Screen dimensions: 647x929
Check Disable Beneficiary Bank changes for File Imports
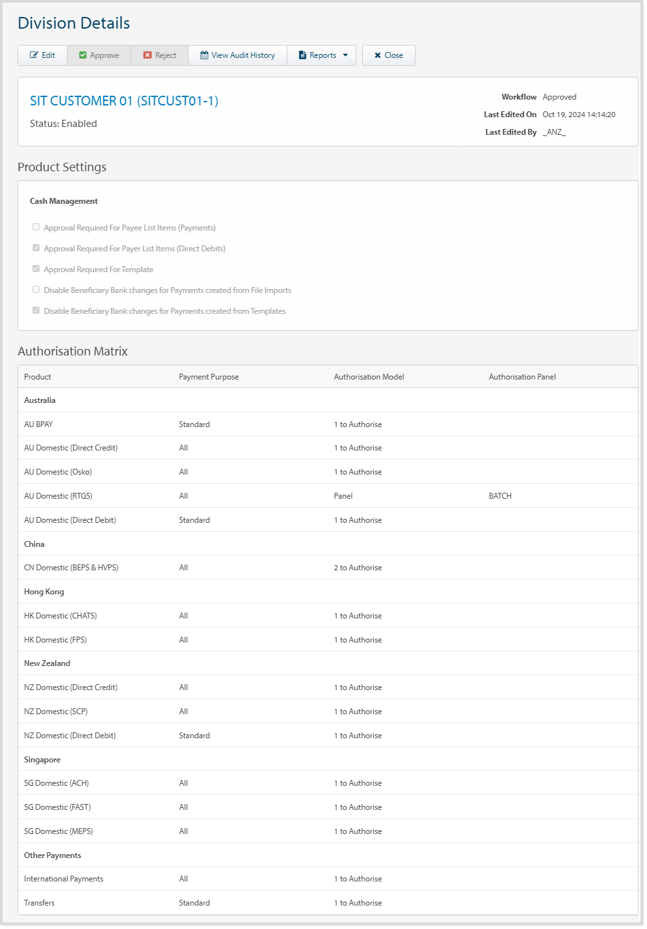pos(36,289)
